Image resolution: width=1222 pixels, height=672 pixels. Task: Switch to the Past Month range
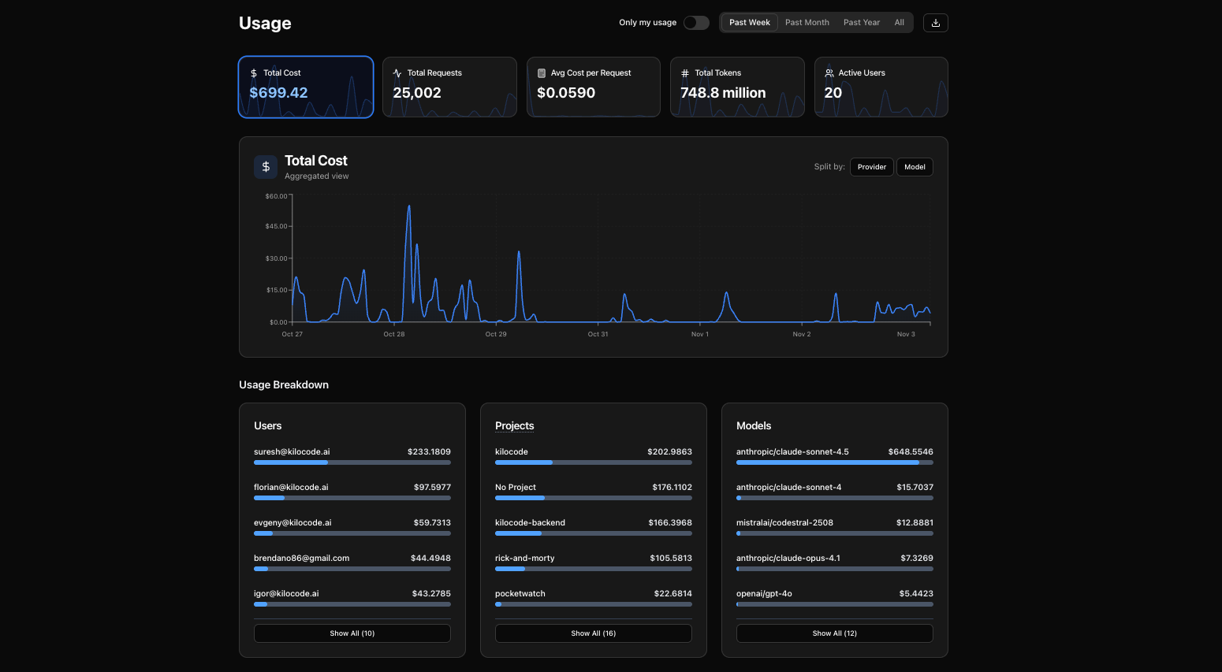[x=807, y=23]
